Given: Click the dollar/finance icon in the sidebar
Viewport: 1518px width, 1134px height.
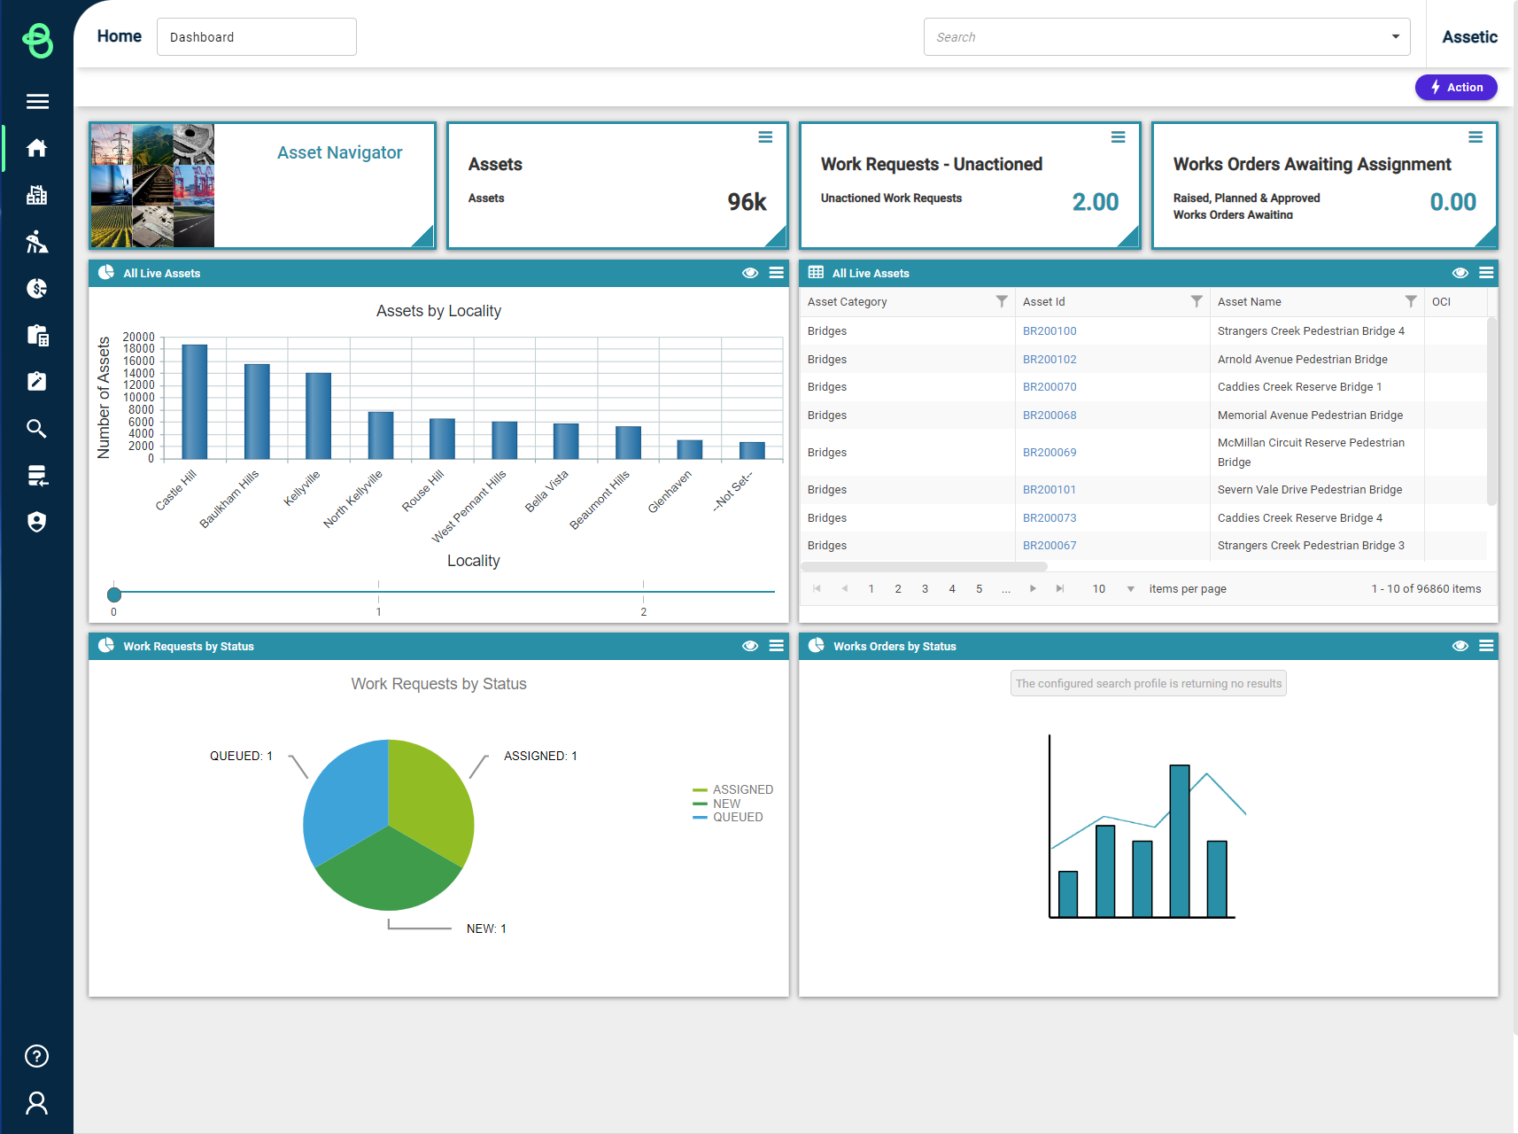Looking at the screenshot, I should point(37,288).
